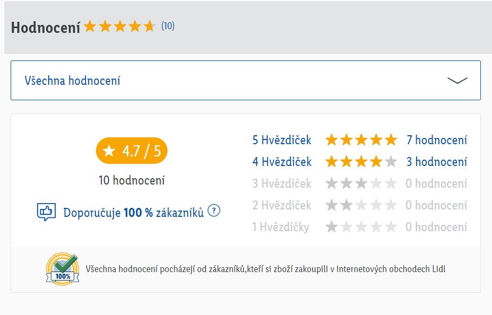Filter by 5 Hvězdiček label
Screen dimensions: 492x315
coord(282,140)
